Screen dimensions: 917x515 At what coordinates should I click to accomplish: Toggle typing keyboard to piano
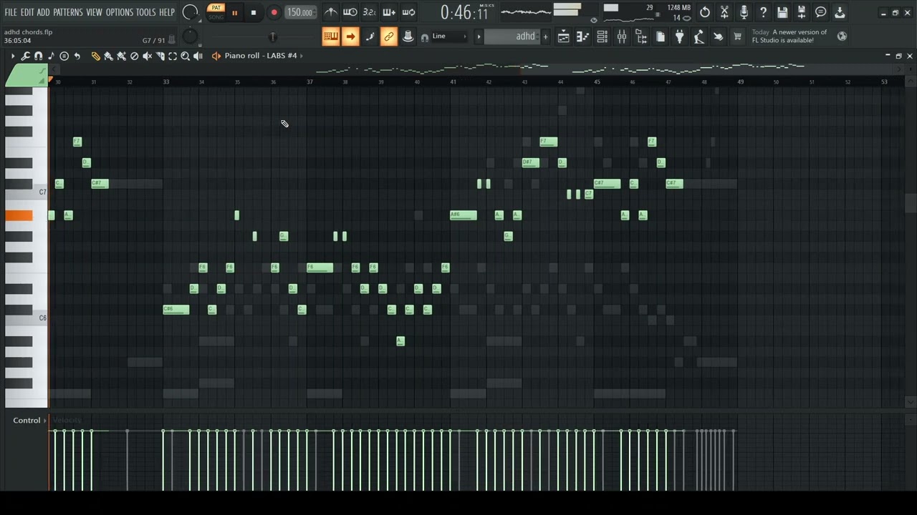(330, 36)
